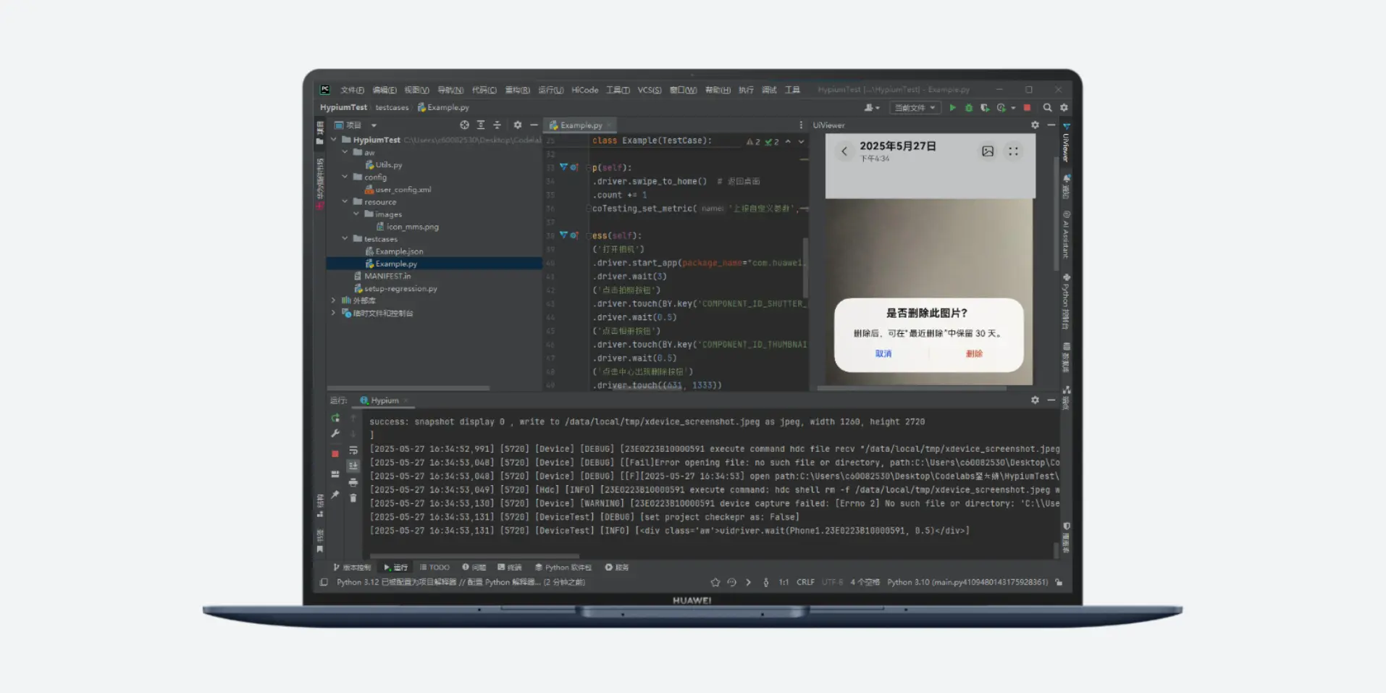Image resolution: width=1386 pixels, height=693 pixels.
Task: Click locate-file crosshair icon in project panel
Action: [464, 125]
